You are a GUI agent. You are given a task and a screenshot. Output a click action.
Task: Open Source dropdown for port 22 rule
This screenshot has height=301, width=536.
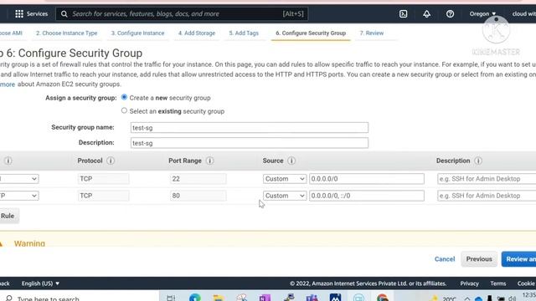285,179
